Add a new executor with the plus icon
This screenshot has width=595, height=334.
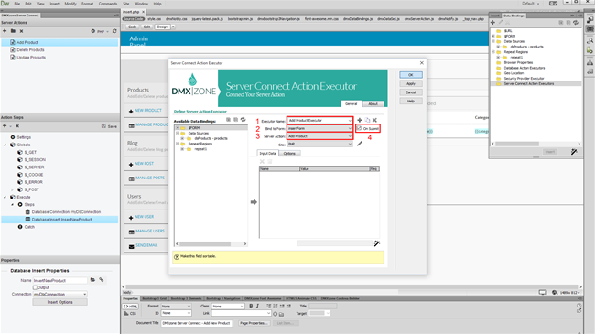pos(360,120)
